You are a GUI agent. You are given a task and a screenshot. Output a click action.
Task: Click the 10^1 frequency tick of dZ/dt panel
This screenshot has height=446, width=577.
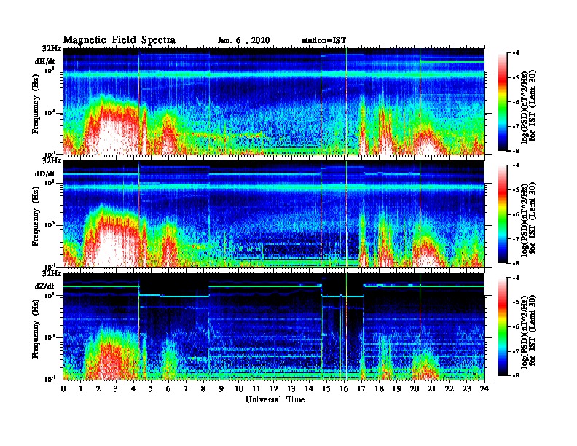pos(50,294)
